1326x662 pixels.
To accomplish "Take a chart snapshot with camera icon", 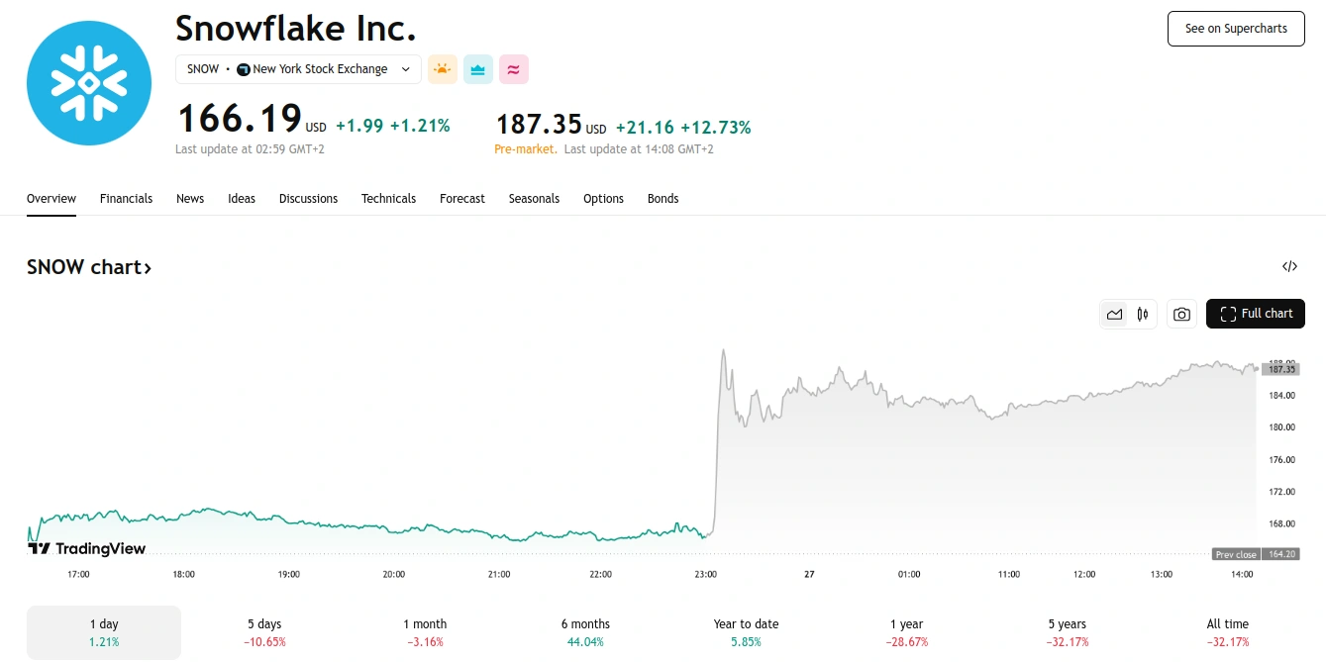I will [1181, 314].
